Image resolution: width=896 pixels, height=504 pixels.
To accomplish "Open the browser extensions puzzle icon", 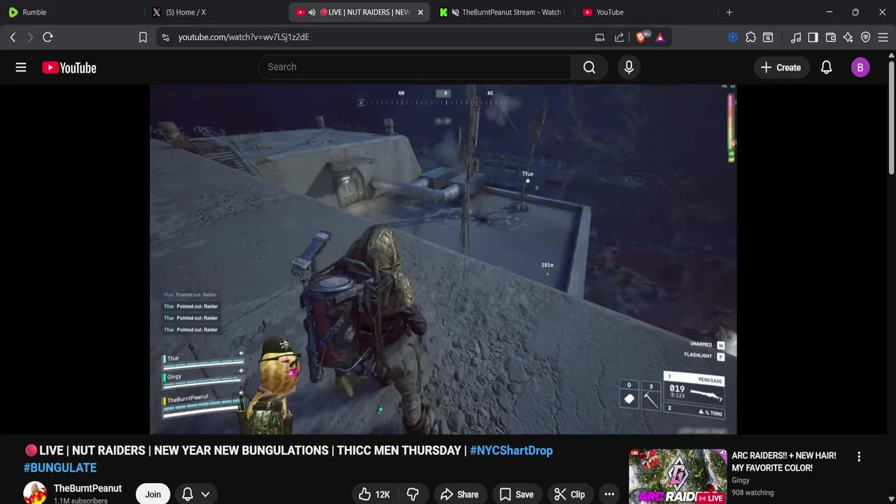I will click(750, 37).
